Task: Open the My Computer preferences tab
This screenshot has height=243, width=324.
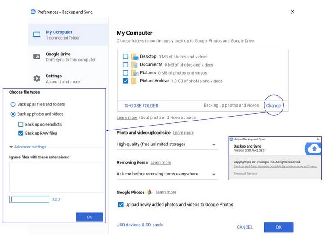Action: click(68, 35)
